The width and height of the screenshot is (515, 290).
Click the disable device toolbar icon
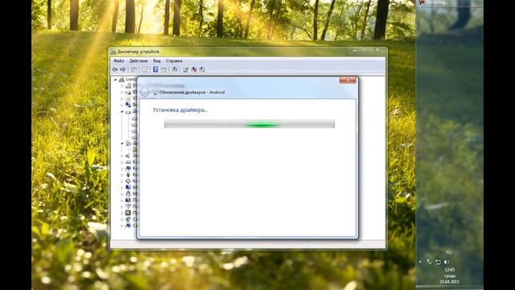[202, 69]
